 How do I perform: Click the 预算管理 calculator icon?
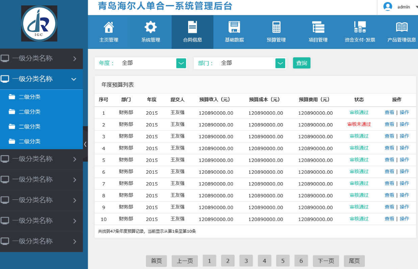pos(276,26)
